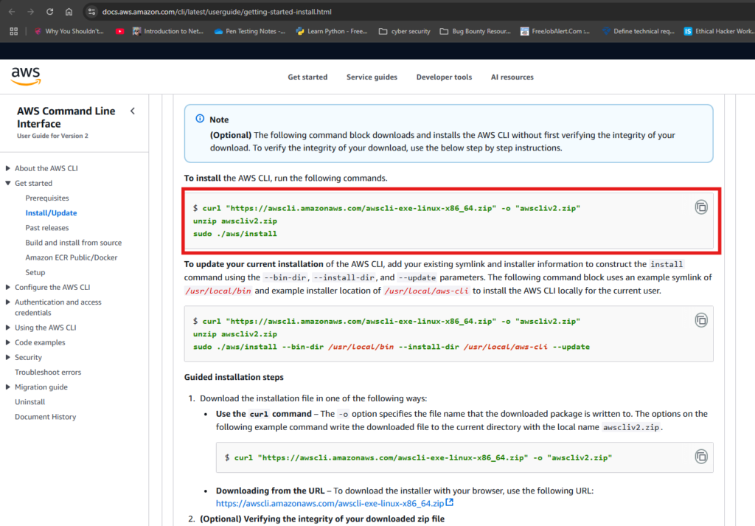Click the AWS logo
The width and height of the screenshot is (755, 526).
[26, 77]
